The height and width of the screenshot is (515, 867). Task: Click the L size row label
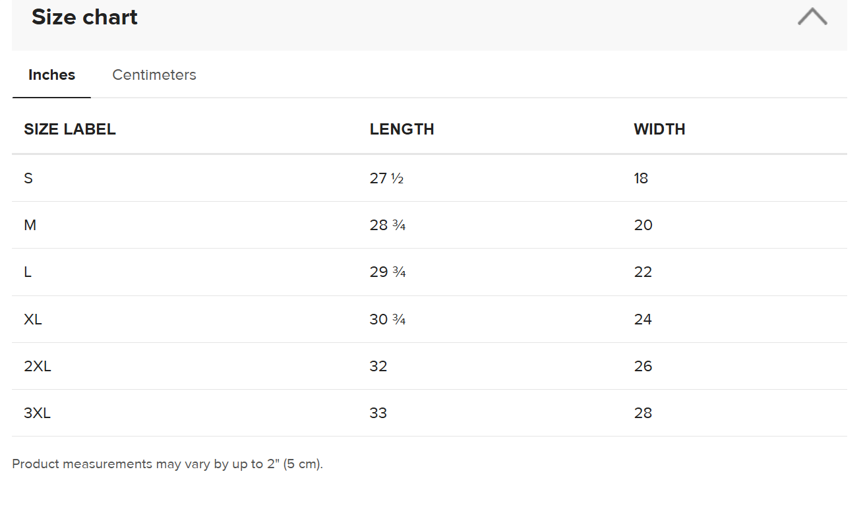[x=28, y=272]
